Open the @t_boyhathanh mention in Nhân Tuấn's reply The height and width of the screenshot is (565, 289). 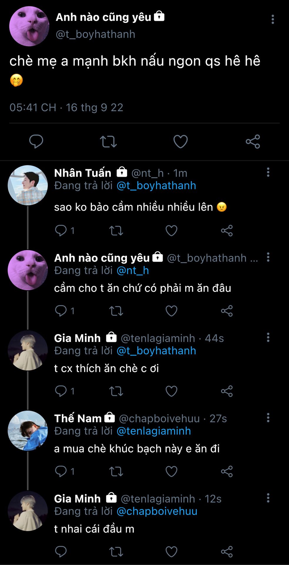(x=156, y=186)
